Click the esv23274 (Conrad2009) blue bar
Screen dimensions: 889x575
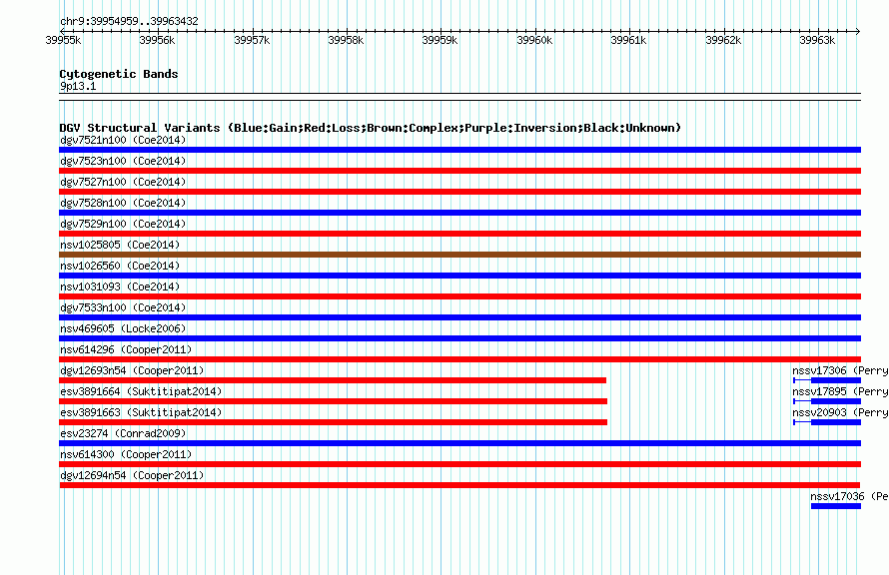click(x=459, y=443)
